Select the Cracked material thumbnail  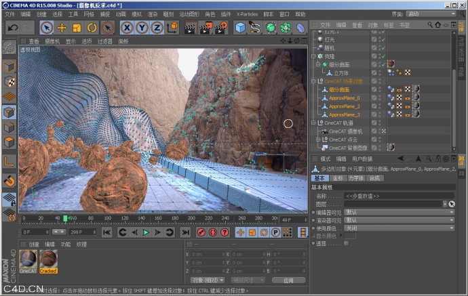(48, 259)
